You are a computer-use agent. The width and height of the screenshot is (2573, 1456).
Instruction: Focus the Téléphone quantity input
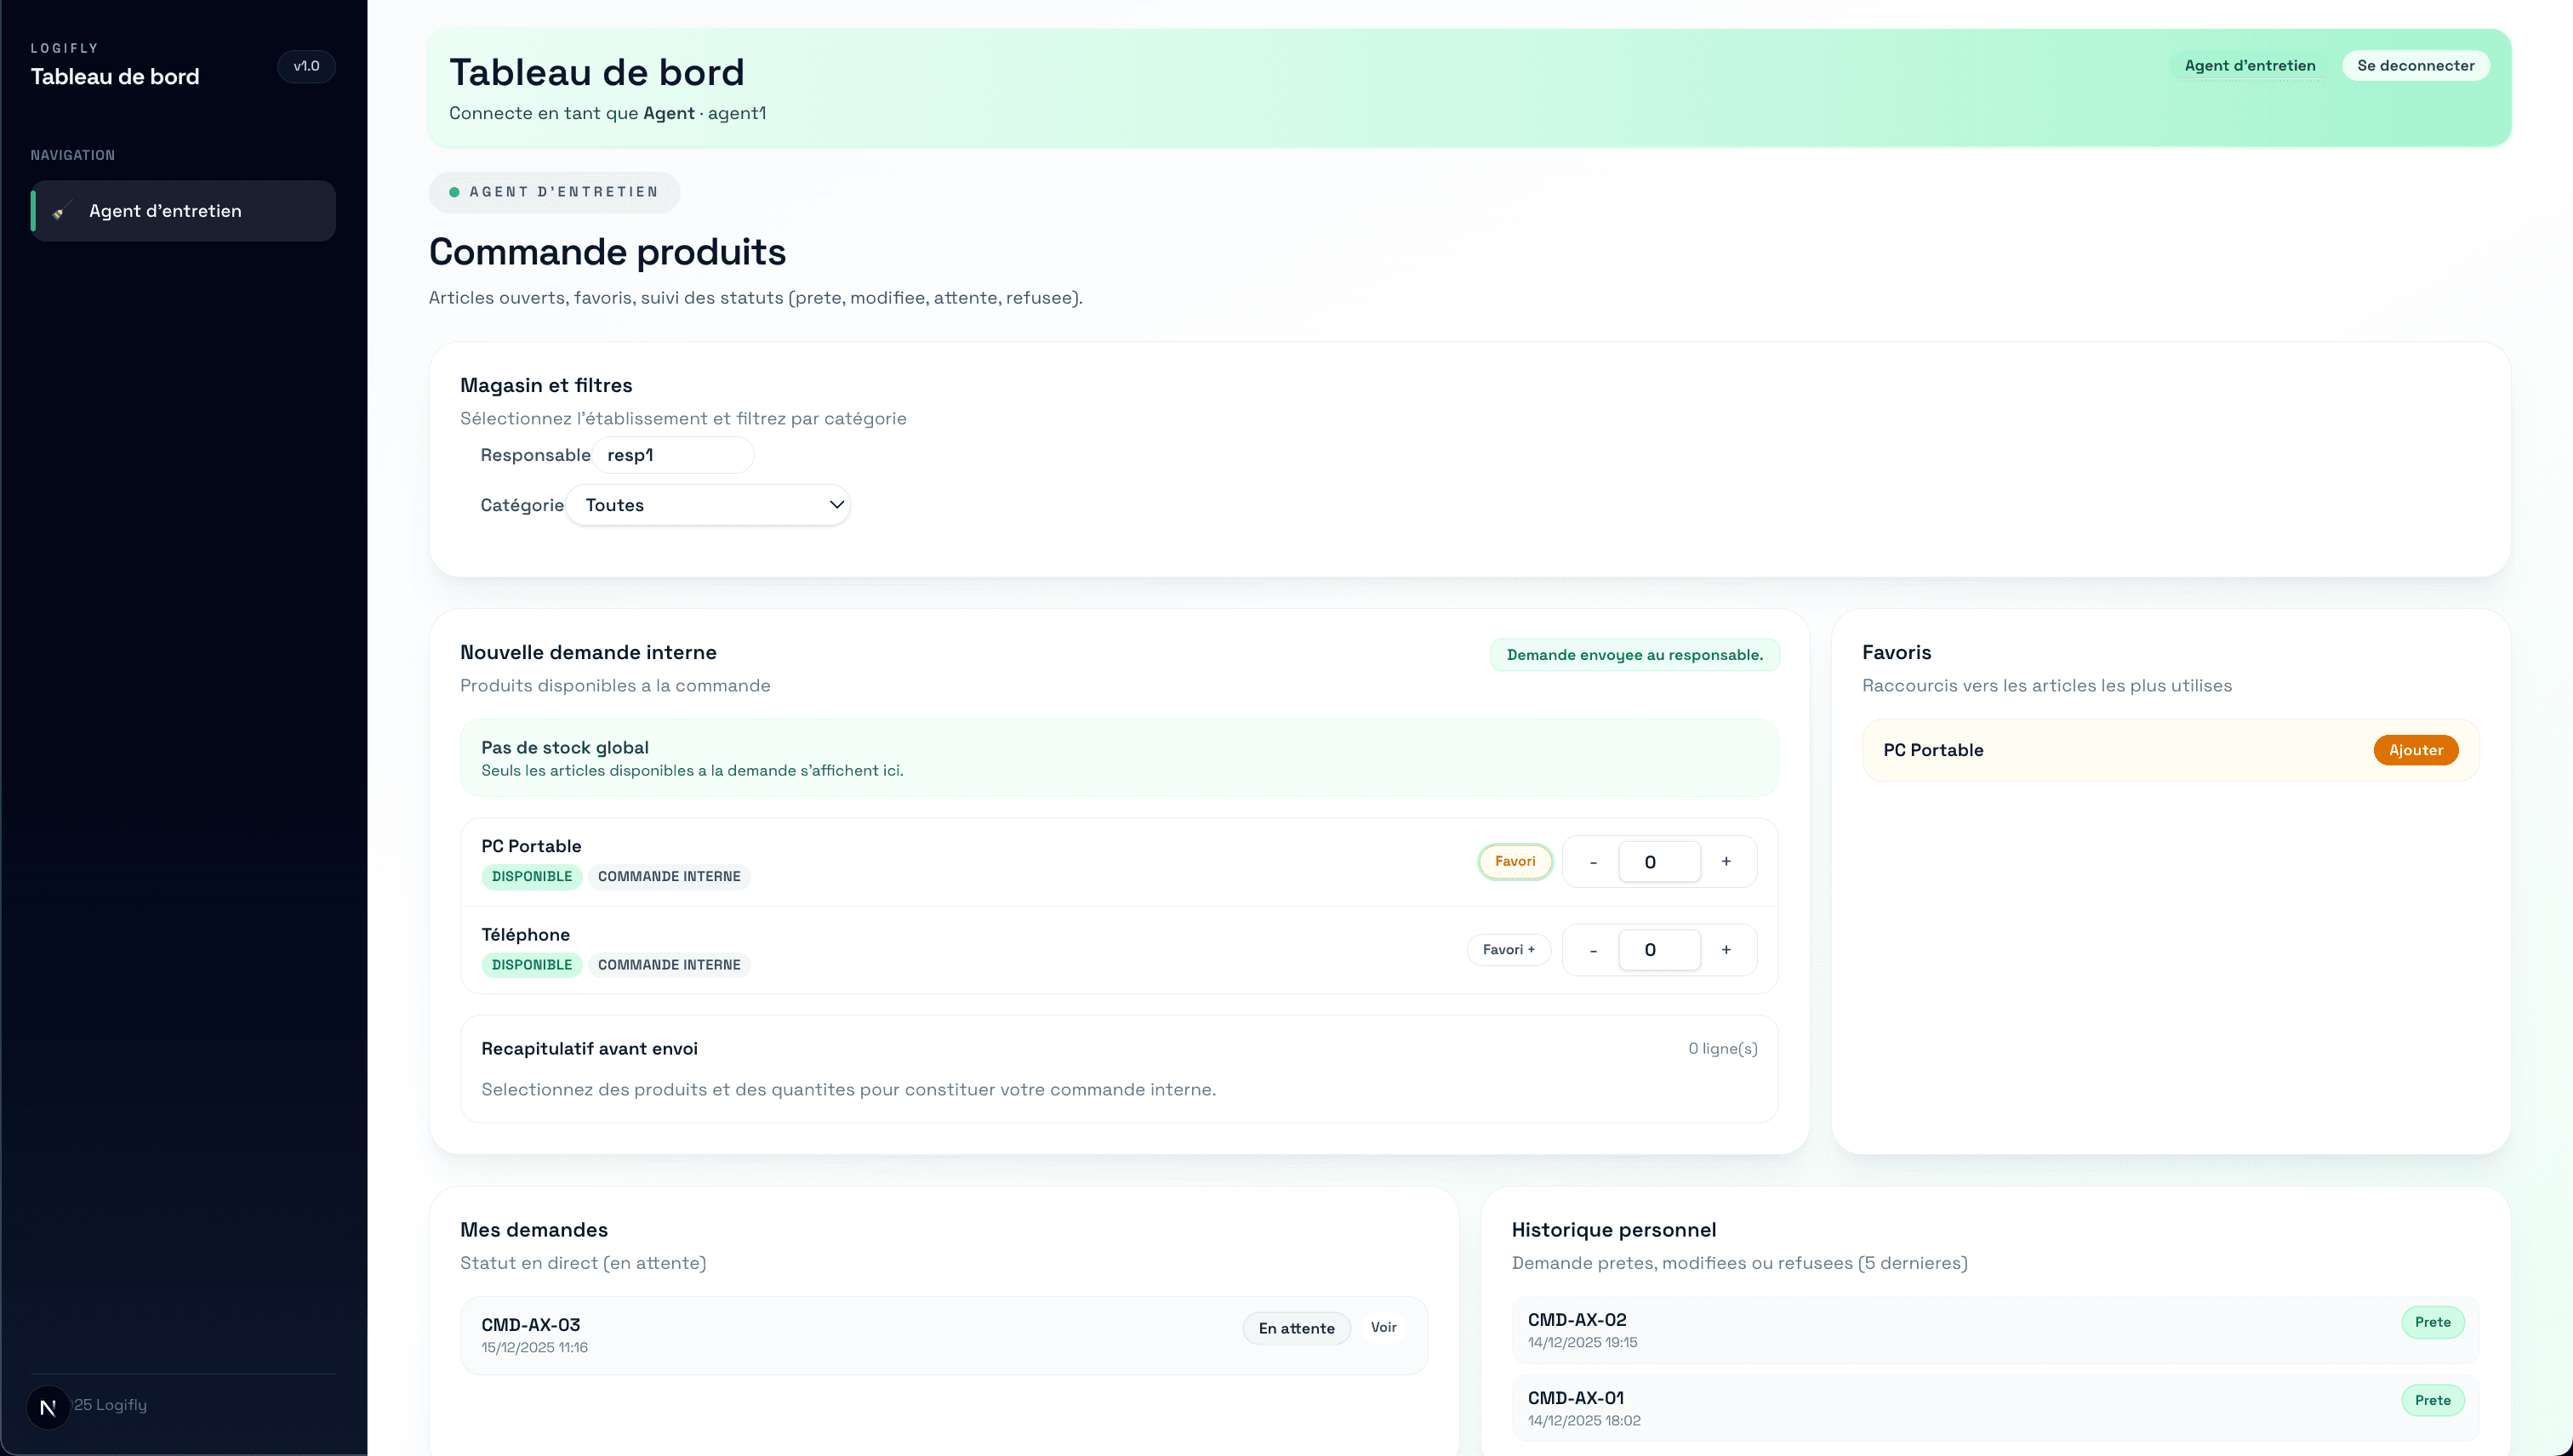pyautogui.click(x=1658, y=950)
